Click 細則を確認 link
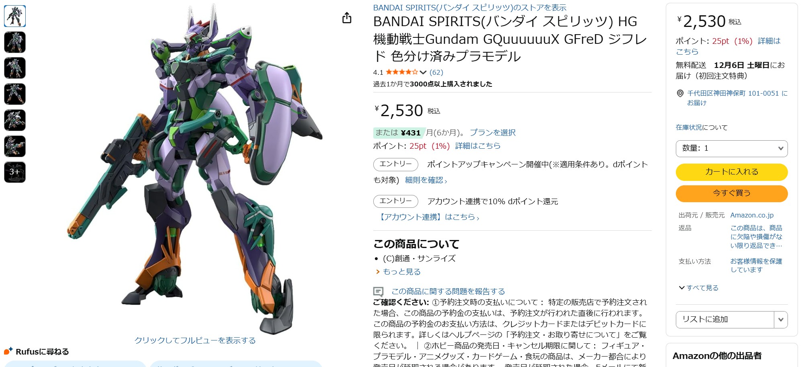The image size is (802, 367). pos(426,180)
